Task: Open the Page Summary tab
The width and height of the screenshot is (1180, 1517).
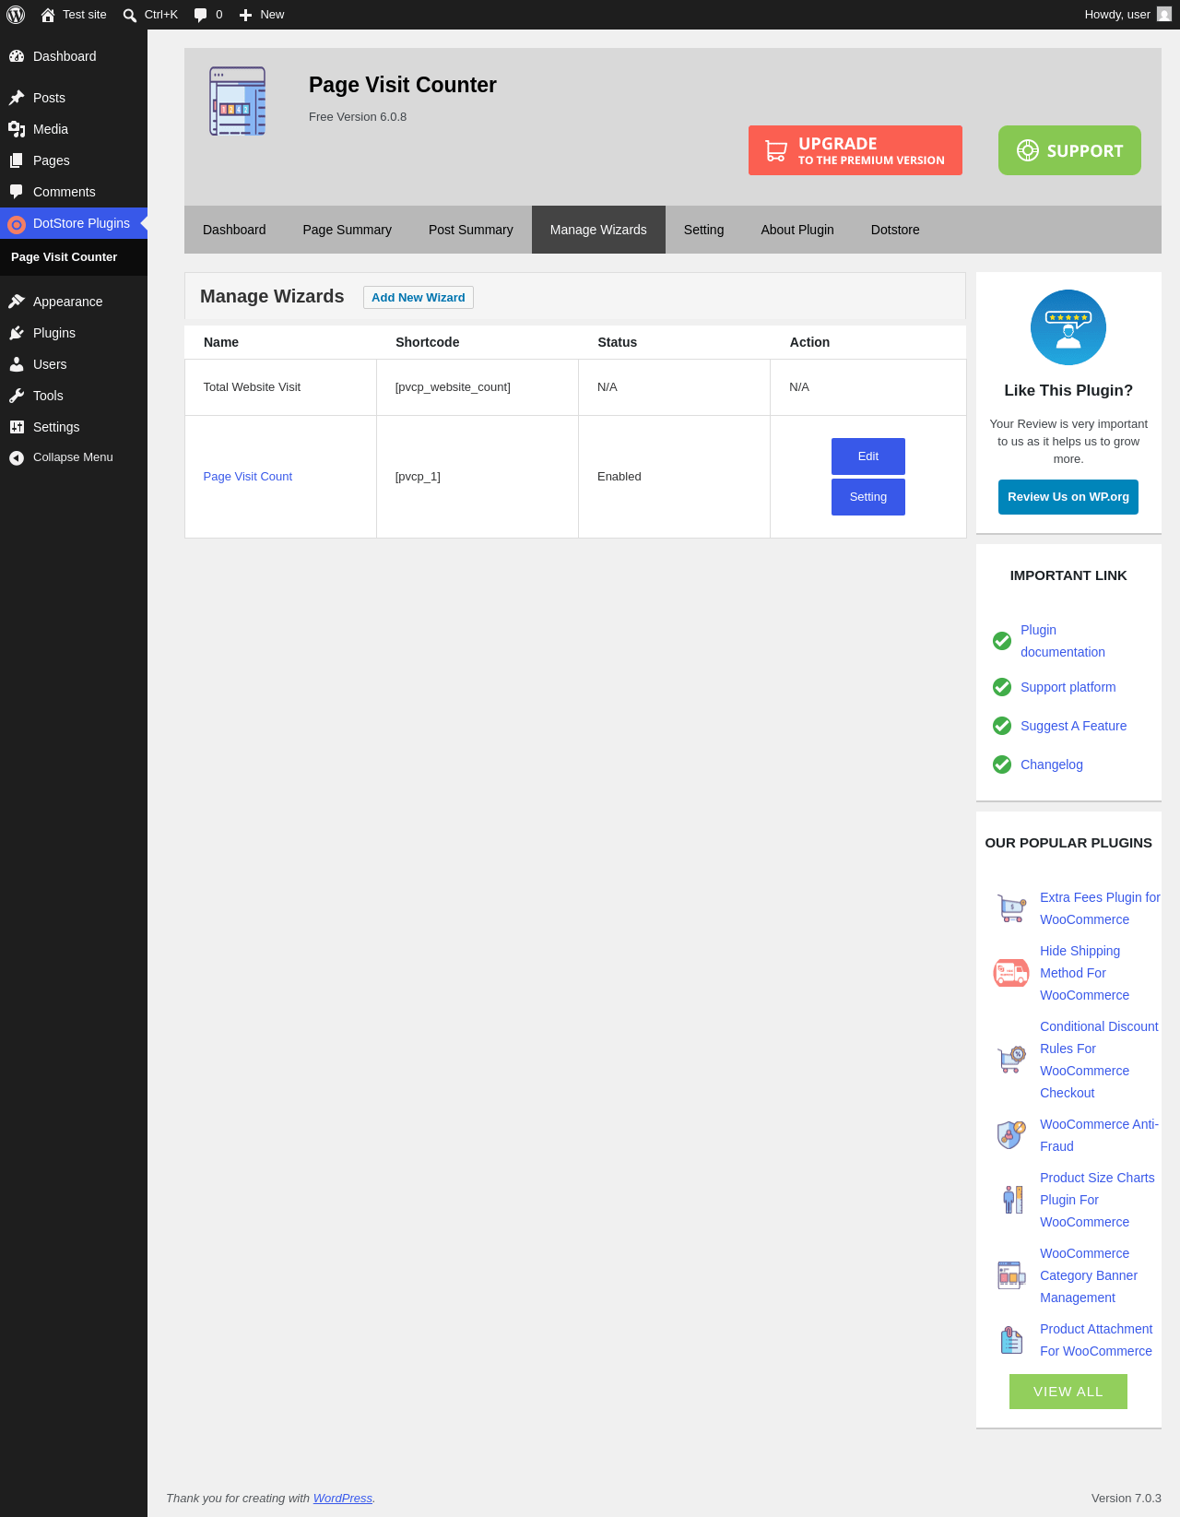Action: coord(348,230)
